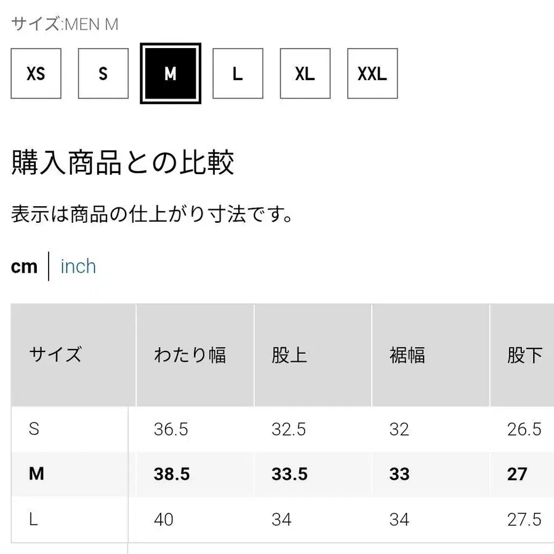Click the サイズ column header

click(55, 355)
